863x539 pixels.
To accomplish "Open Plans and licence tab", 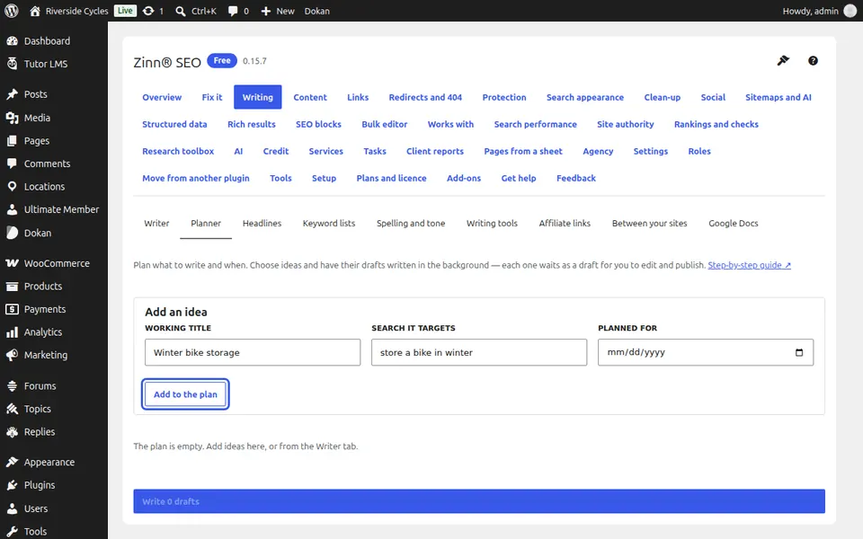I will [391, 178].
